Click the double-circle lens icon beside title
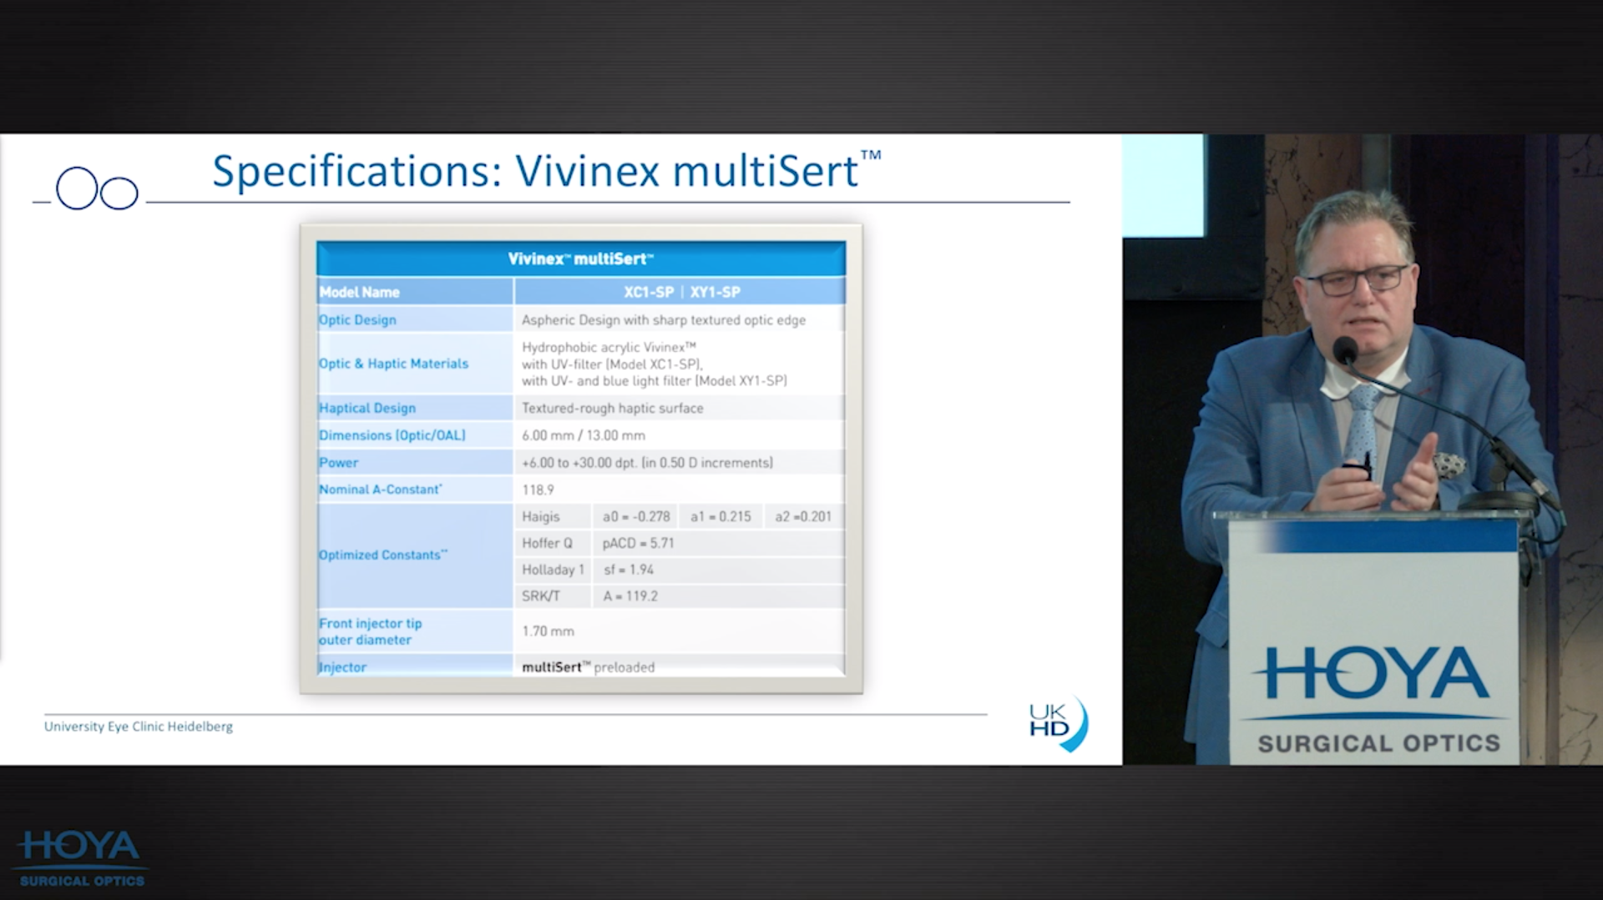This screenshot has height=900, width=1603. coord(96,189)
